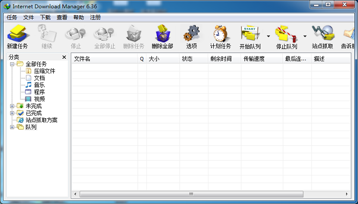358x204 pixels.
Task: Sort by 剩余时间 column header
Action: click(x=224, y=59)
